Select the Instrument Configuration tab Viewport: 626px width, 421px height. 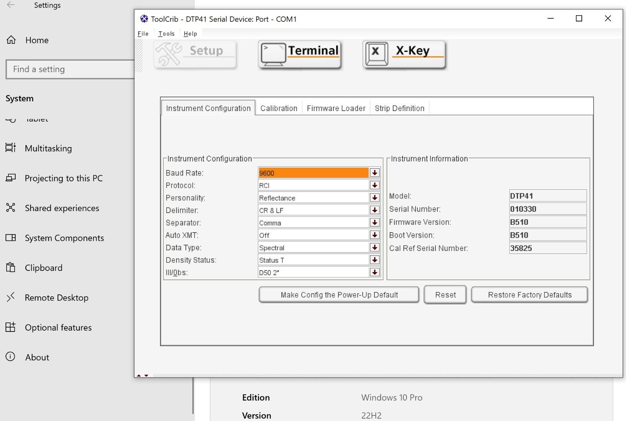pyautogui.click(x=208, y=108)
